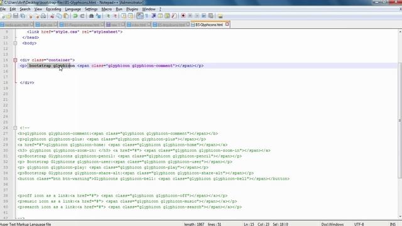Viewport: 402px width, 226px height.
Task: Click the 'length : 1867' status entry
Action: tap(194, 224)
